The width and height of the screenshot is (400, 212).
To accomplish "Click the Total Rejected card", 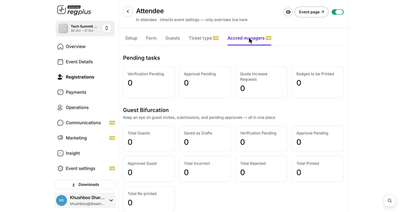I will 261,169.
